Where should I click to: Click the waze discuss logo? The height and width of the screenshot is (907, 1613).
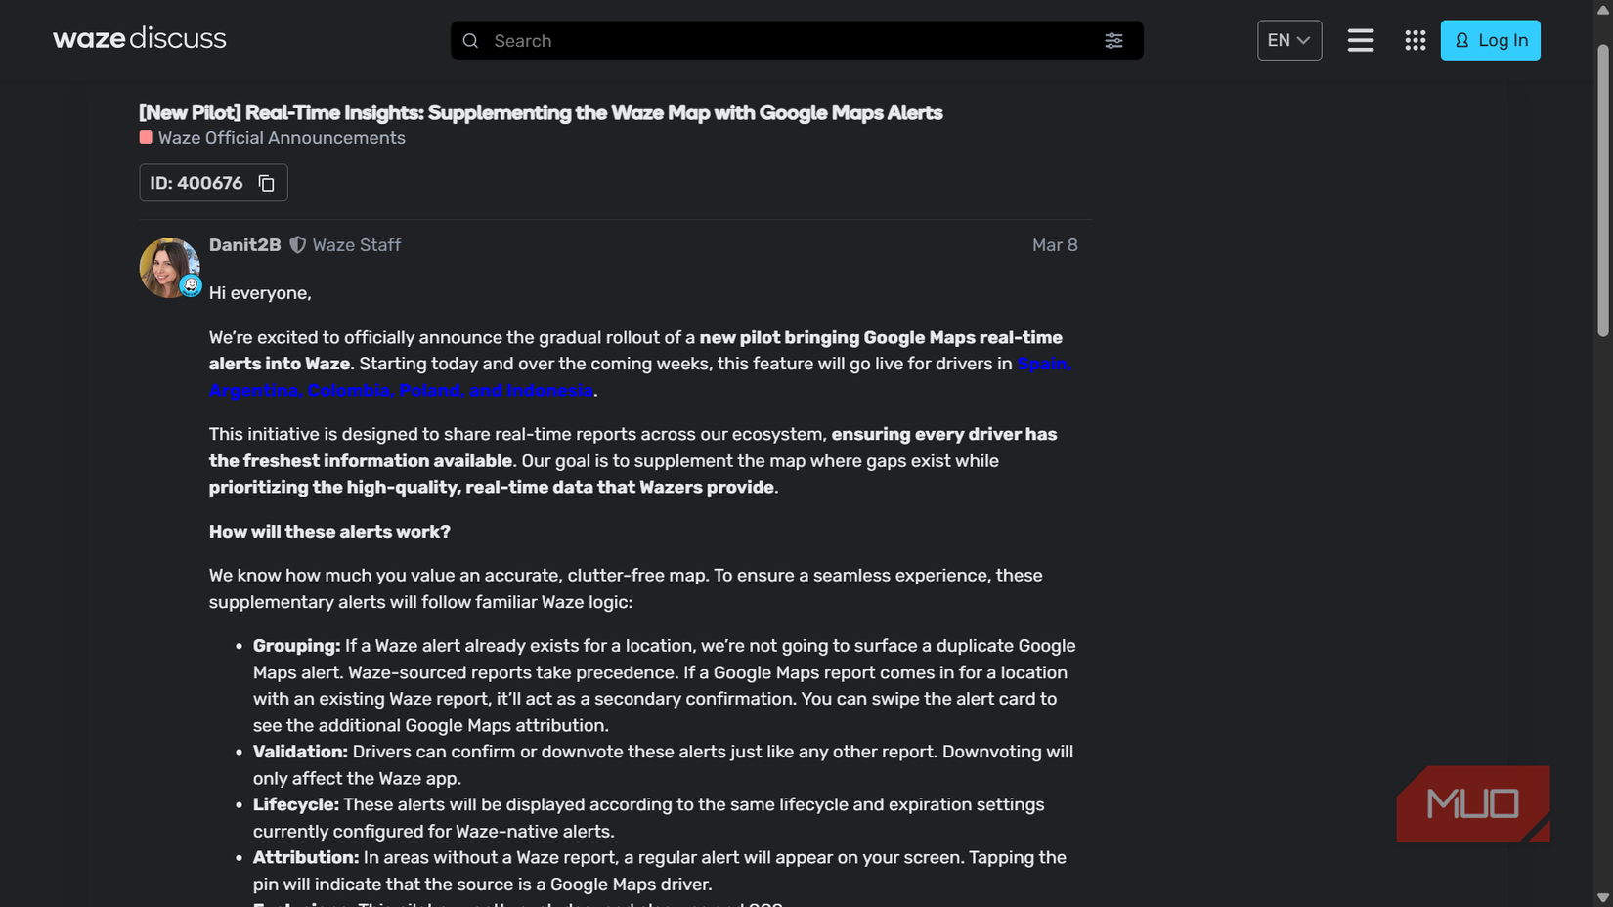[x=140, y=38]
